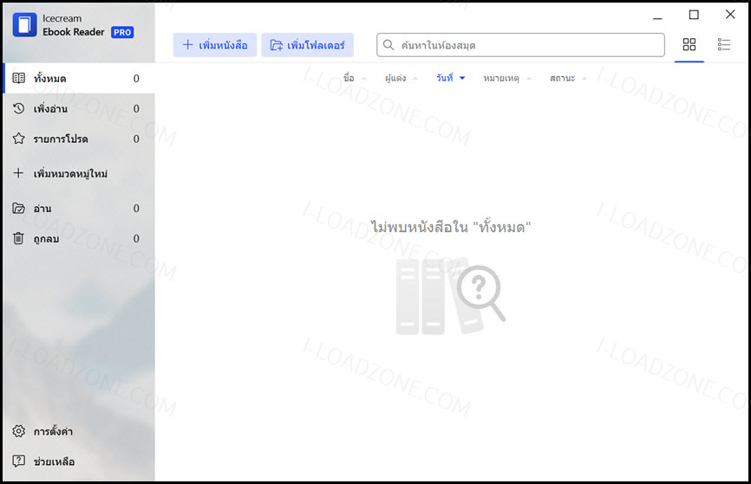Screen dimensions: 751x484
Task: Sort library by ผู้แต่ง author
Action: [402, 78]
